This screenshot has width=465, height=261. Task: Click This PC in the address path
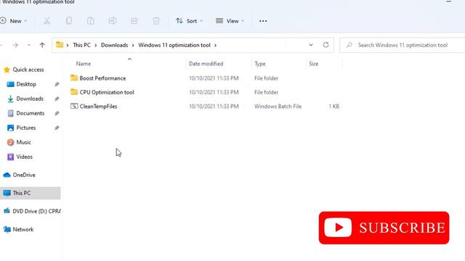tap(81, 45)
